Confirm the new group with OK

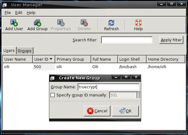tap(125, 111)
